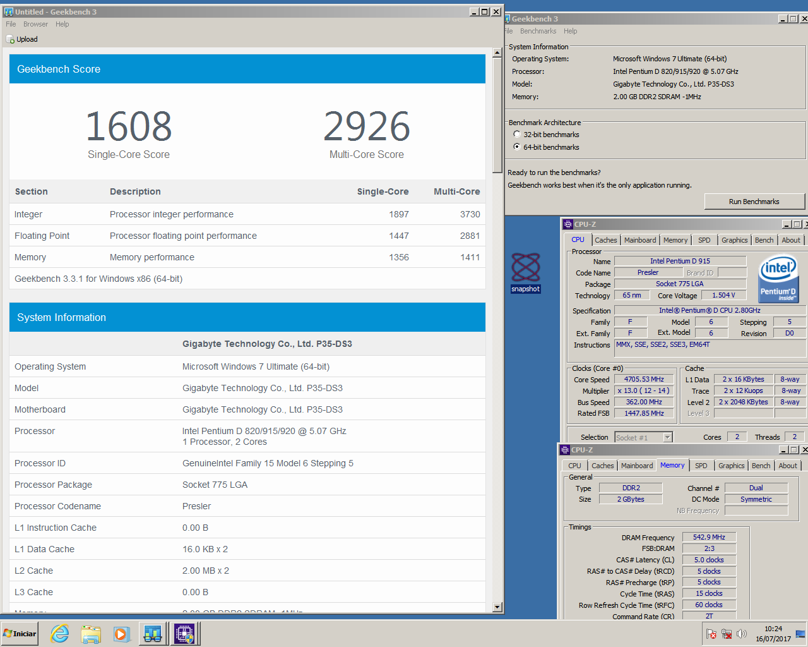808x647 pixels.
Task: Click the Rated FSB value 1447.85 MHz
Action: pos(644,413)
